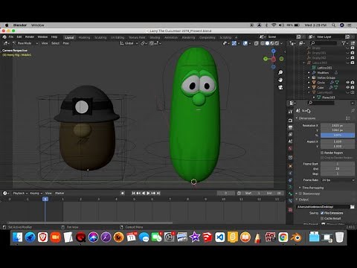Click the Frame End value field in properties
357x268 pixels.
338,169
